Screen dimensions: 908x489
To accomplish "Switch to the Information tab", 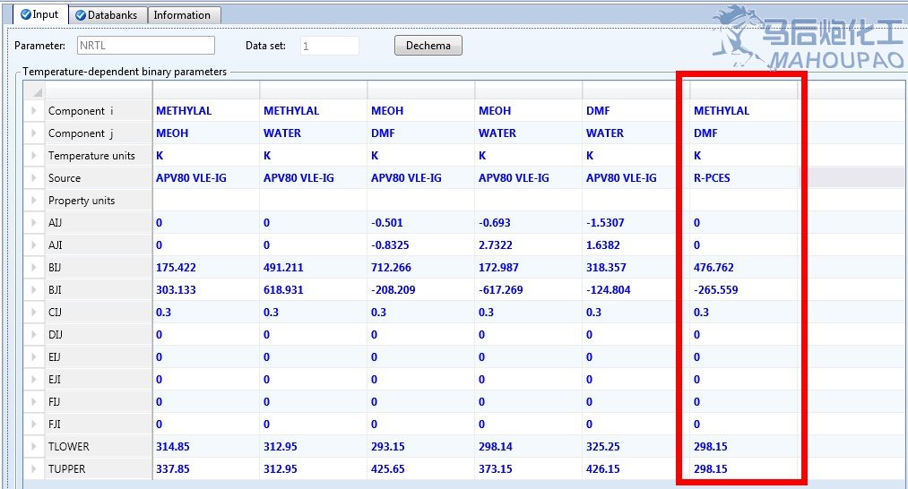I will pyautogui.click(x=182, y=15).
